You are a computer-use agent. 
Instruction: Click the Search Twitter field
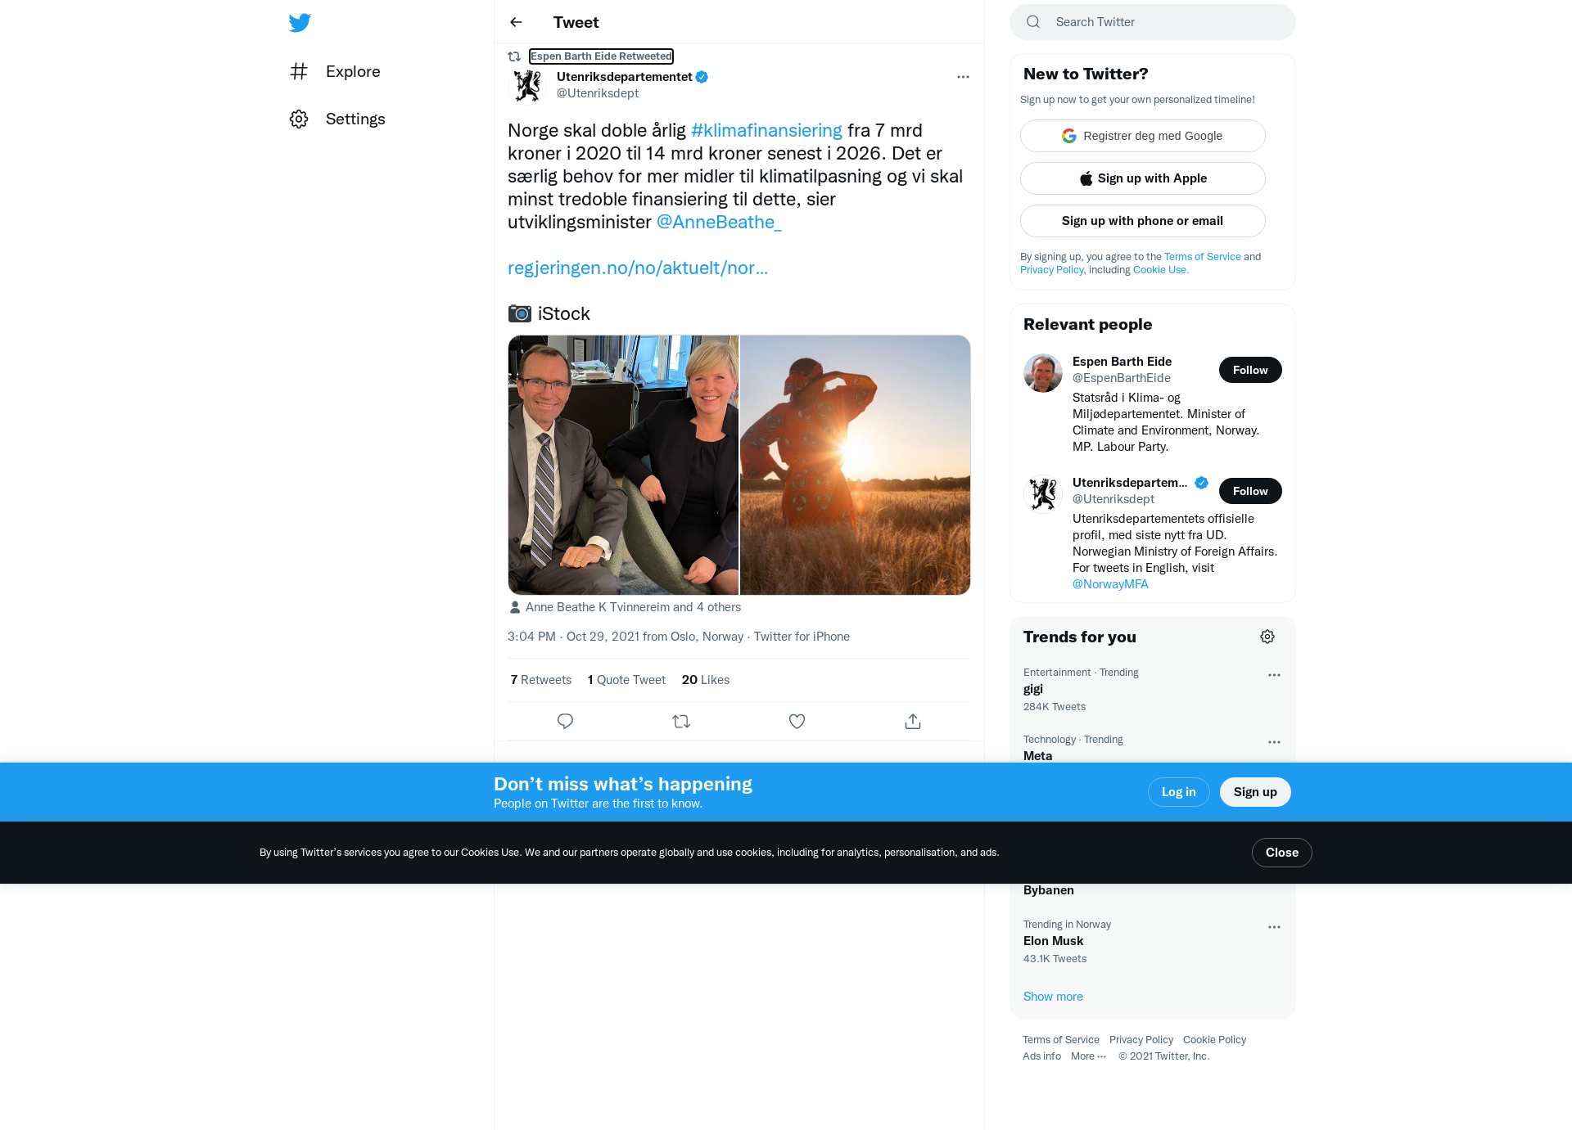tap(1153, 22)
